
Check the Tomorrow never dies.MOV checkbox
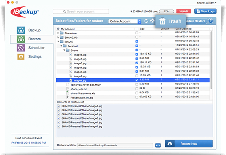pyautogui.click(x=137, y=84)
